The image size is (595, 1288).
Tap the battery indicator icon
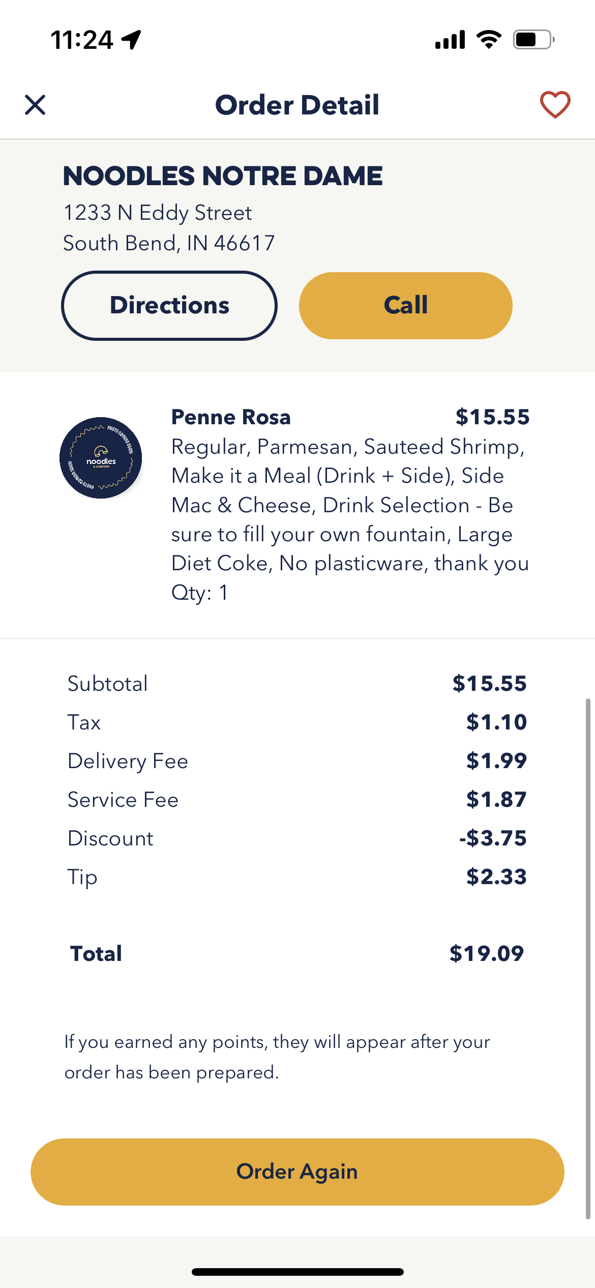coord(533,40)
